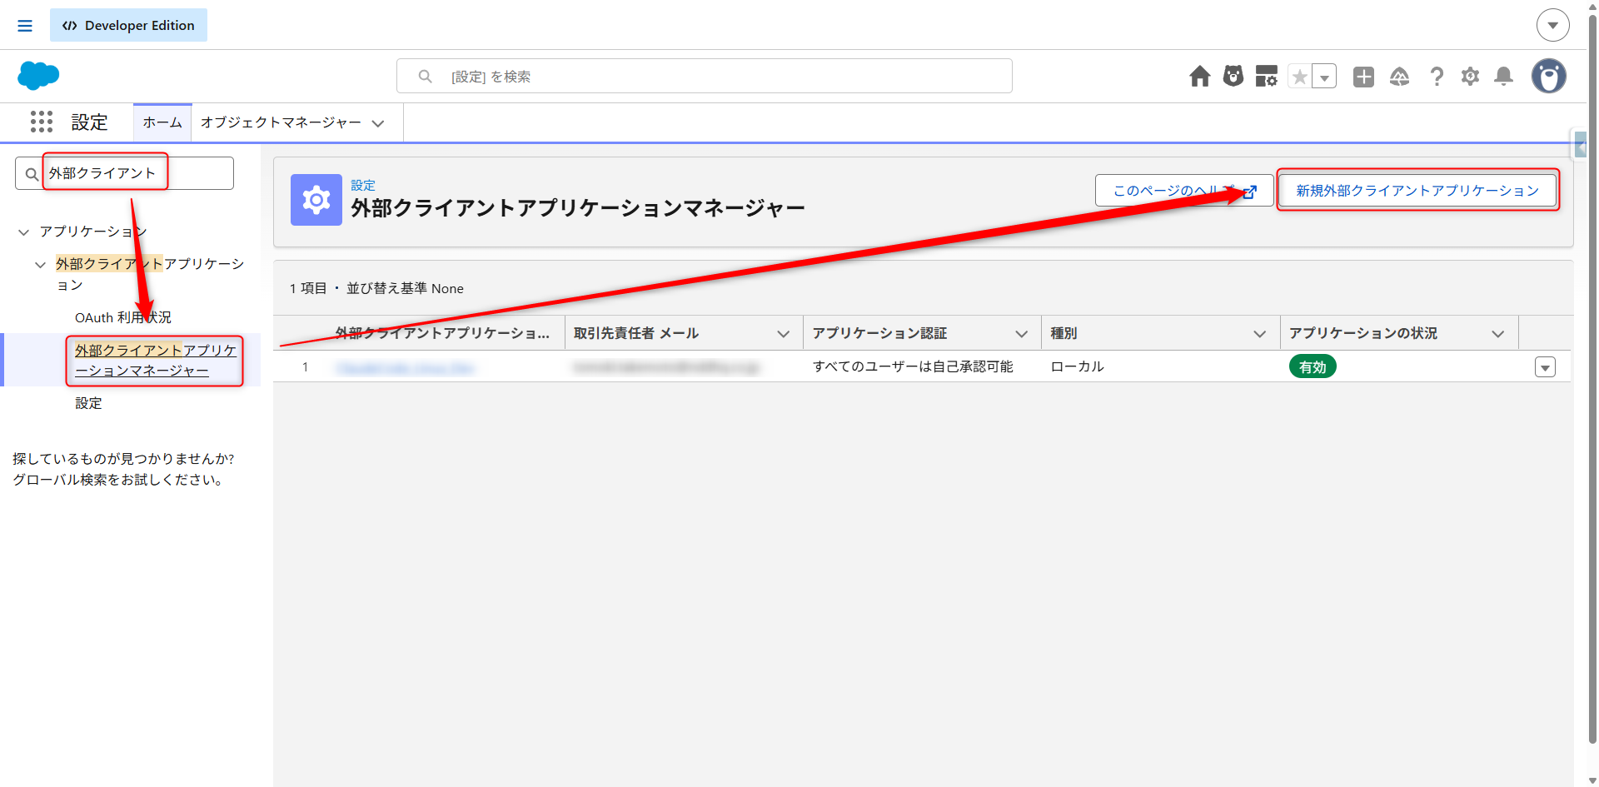
Task: Click the quick find box containing 外部クライアント
Action: coord(124,173)
